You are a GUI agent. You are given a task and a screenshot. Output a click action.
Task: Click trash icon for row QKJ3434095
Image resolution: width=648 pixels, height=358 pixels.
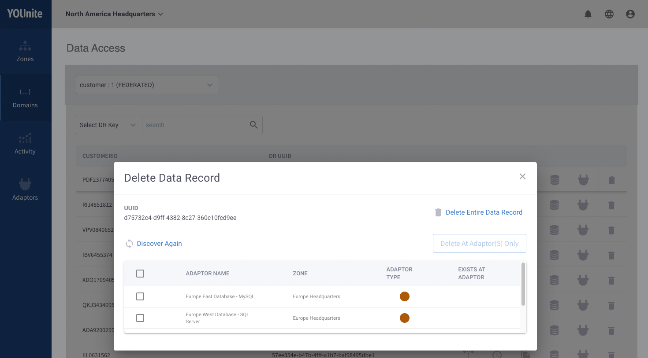pos(611,305)
